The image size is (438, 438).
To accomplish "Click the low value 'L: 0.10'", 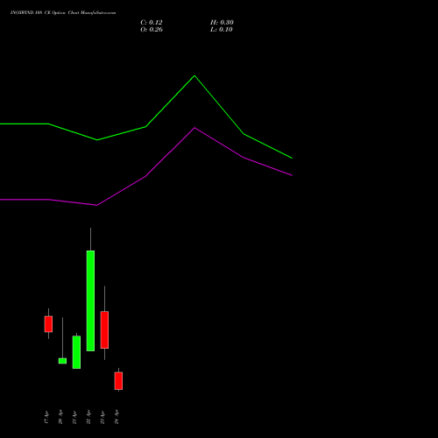I will coord(222,30).
